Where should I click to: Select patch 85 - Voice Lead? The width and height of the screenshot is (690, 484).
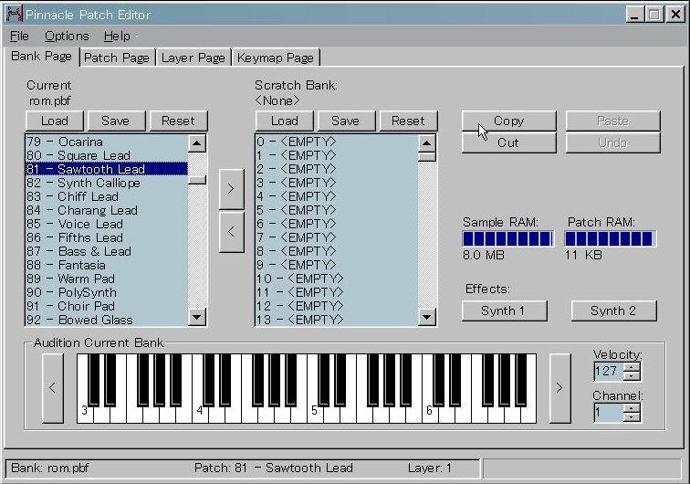pos(107,224)
